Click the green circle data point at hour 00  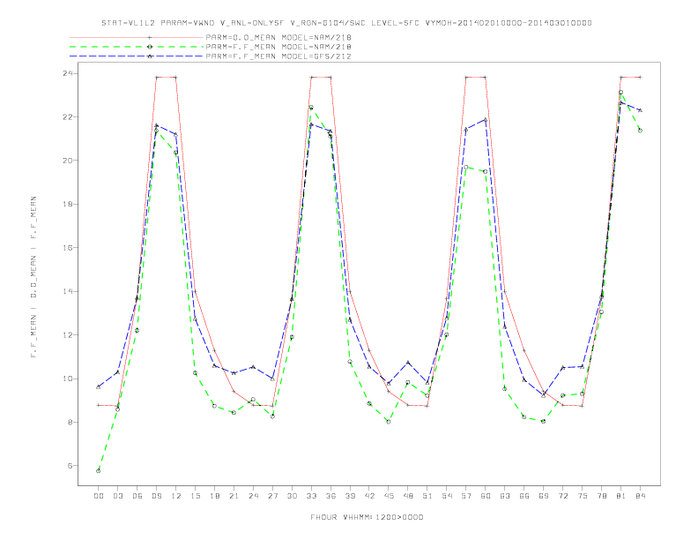coord(99,471)
